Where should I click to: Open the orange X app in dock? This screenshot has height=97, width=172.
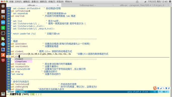click(x=3, y=55)
